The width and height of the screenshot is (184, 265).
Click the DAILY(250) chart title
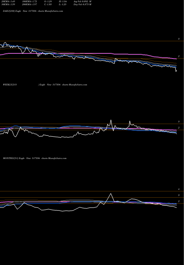pyautogui.click(x=33, y=11)
